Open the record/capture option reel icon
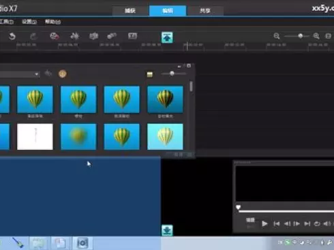The image size is (334, 250). coord(55,36)
